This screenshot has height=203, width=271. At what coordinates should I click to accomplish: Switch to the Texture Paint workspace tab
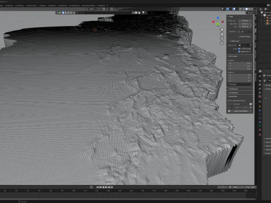point(32,6)
